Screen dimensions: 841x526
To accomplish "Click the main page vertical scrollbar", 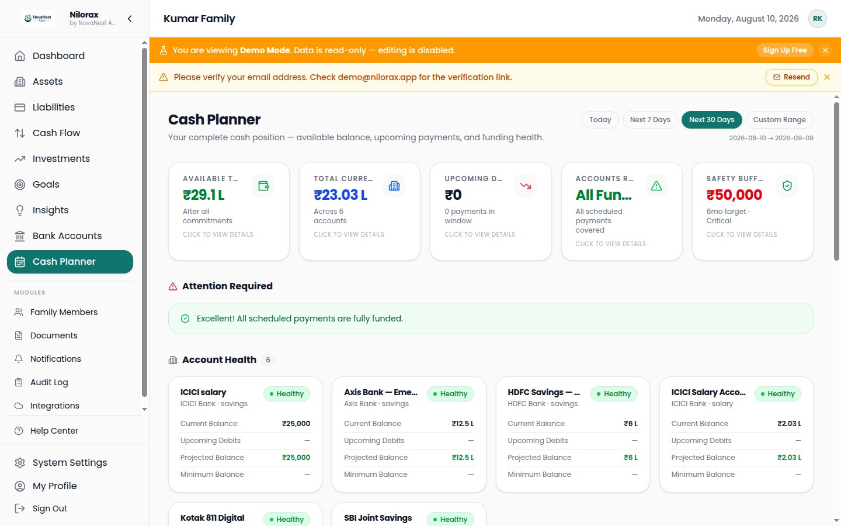I will pyautogui.click(x=836, y=181).
